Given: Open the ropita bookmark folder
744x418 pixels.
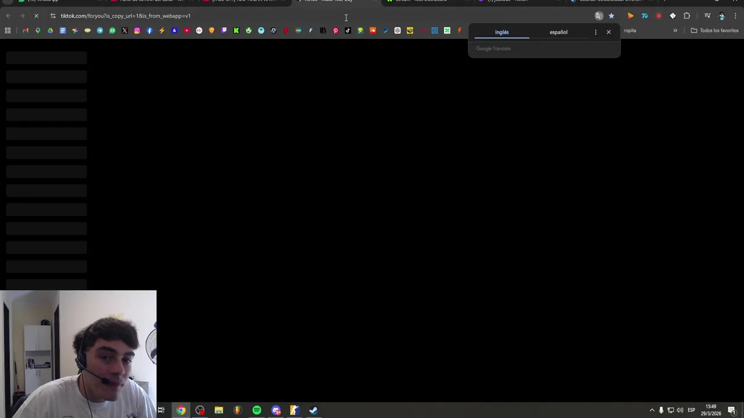Looking at the screenshot, I should (630, 30).
